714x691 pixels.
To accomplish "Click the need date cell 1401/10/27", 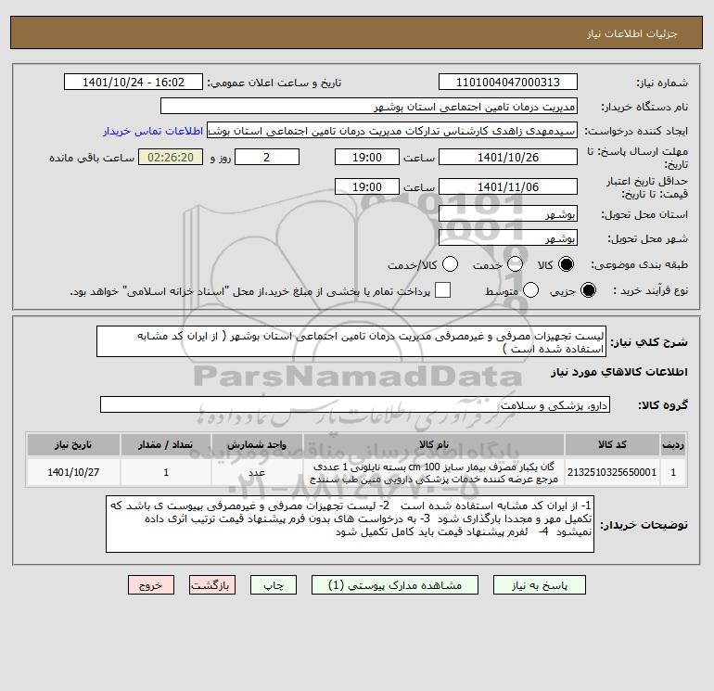I will tap(73, 472).
